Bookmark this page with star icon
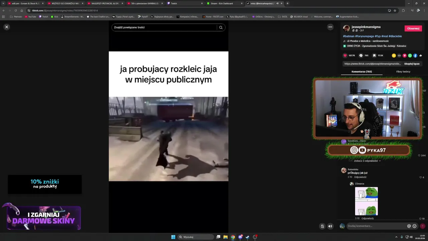The image size is (428, 241). coord(395,10)
